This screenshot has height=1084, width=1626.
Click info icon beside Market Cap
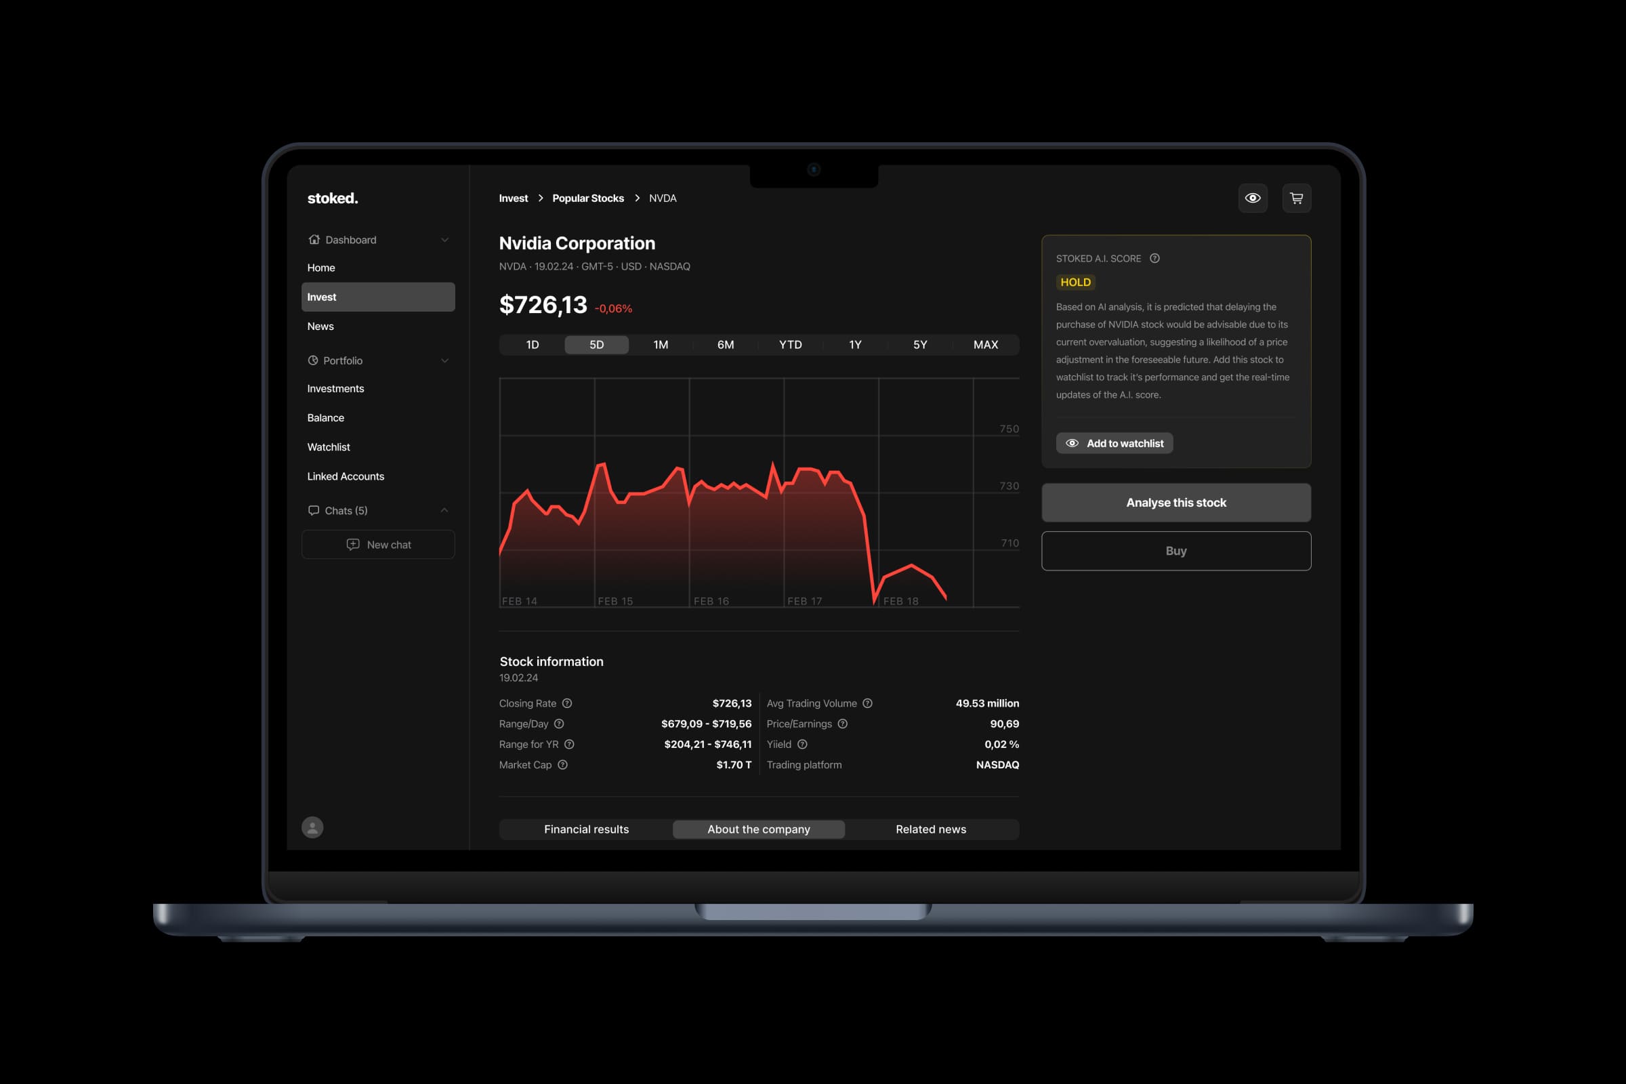click(x=563, y=765)
